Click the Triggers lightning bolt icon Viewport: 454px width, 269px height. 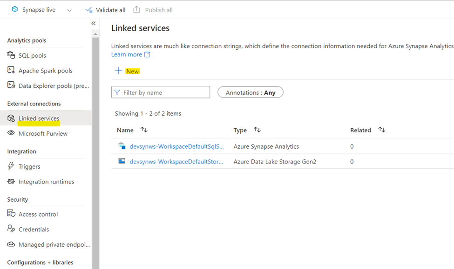point(11,166)
